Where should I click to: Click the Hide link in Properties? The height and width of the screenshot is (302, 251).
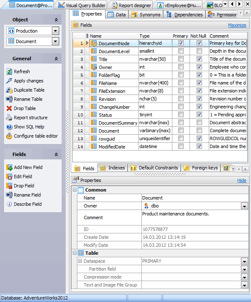242,180
